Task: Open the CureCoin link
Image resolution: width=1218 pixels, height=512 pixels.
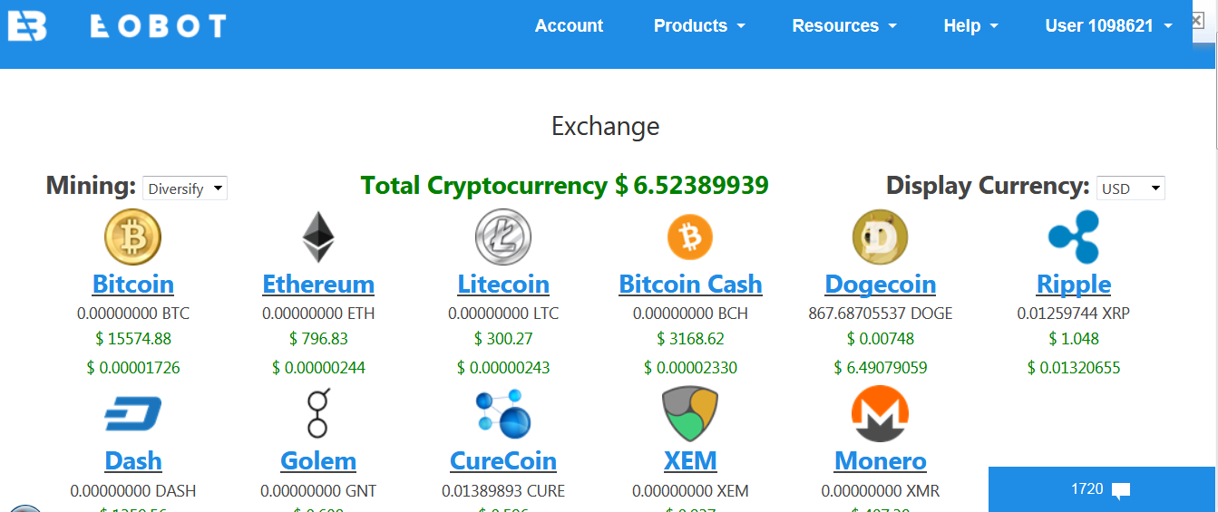Action: [503, 461]
